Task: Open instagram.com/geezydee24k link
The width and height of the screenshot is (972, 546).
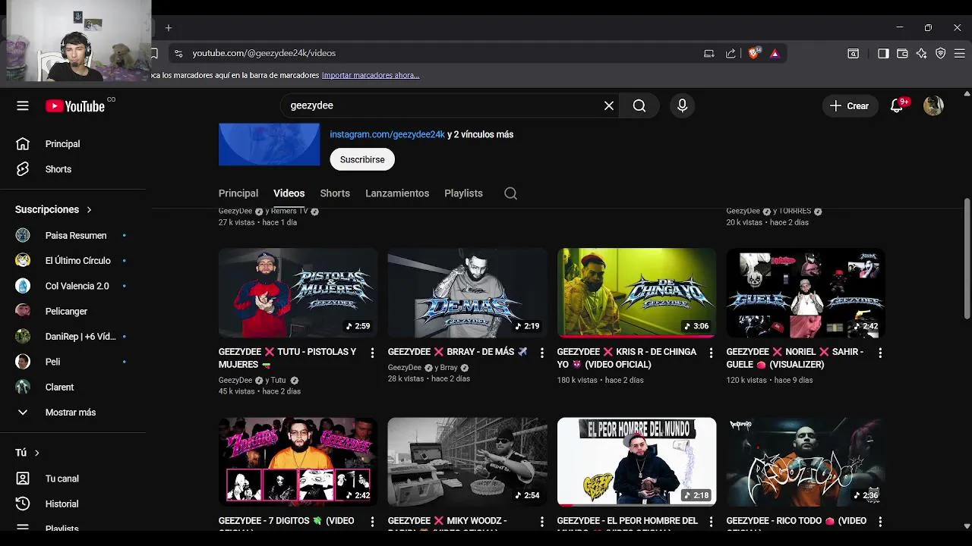Action: (387, 134)
